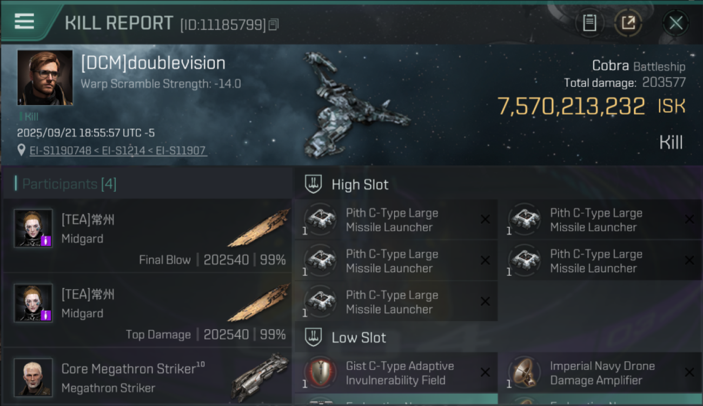Open the Final Blow participant's portrait
Screen dimensions: 703x406
[34, 228]
